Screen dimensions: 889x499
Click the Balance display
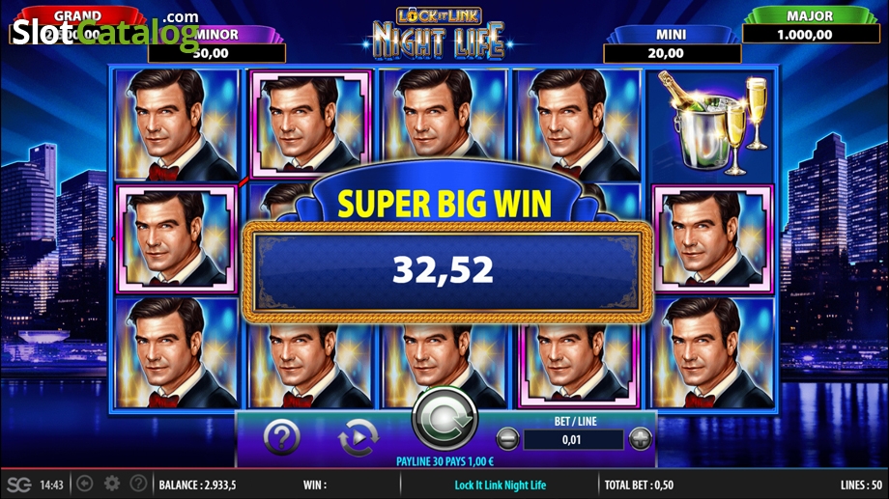click(197, 485)
